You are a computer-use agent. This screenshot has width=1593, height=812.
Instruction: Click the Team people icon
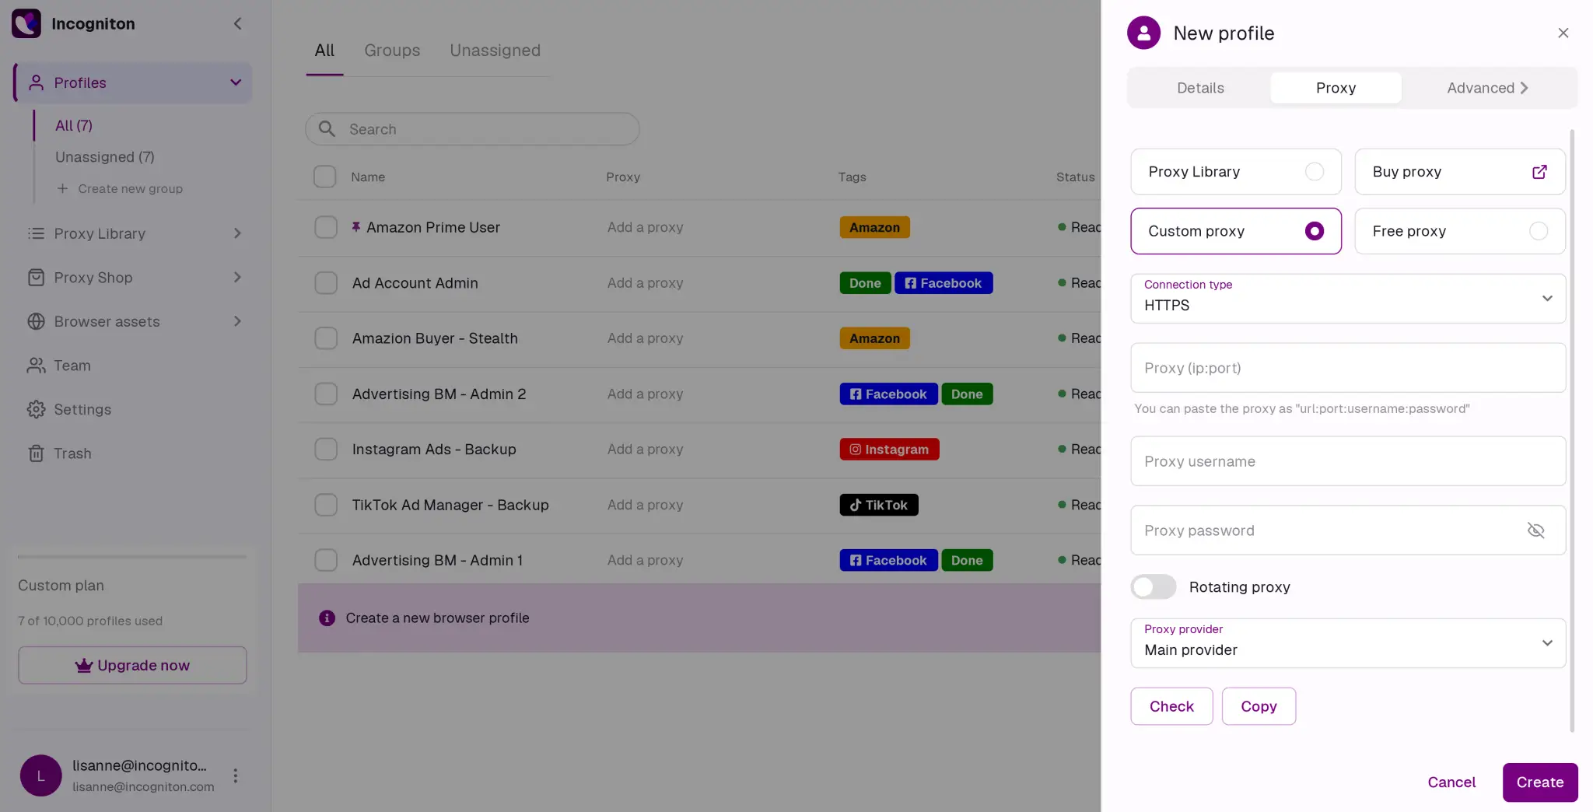coord(36,366)
